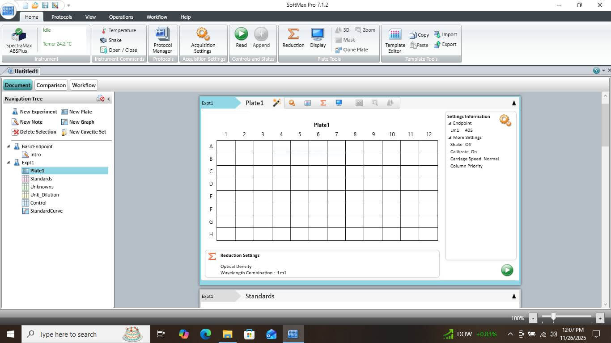Collapse the Standards section with arrow
Screen dimensions: 611x343
pyautogui.click(x=513, y=296)
